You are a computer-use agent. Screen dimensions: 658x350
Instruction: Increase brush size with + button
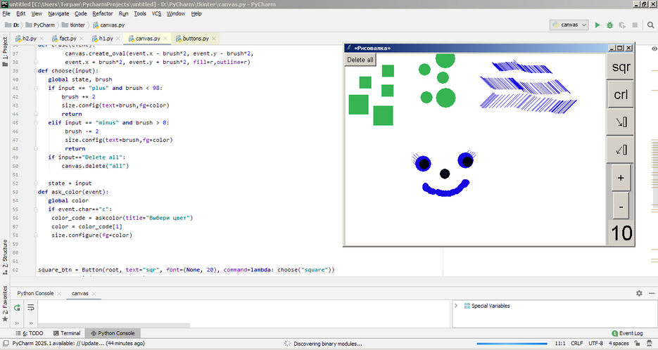621,178
